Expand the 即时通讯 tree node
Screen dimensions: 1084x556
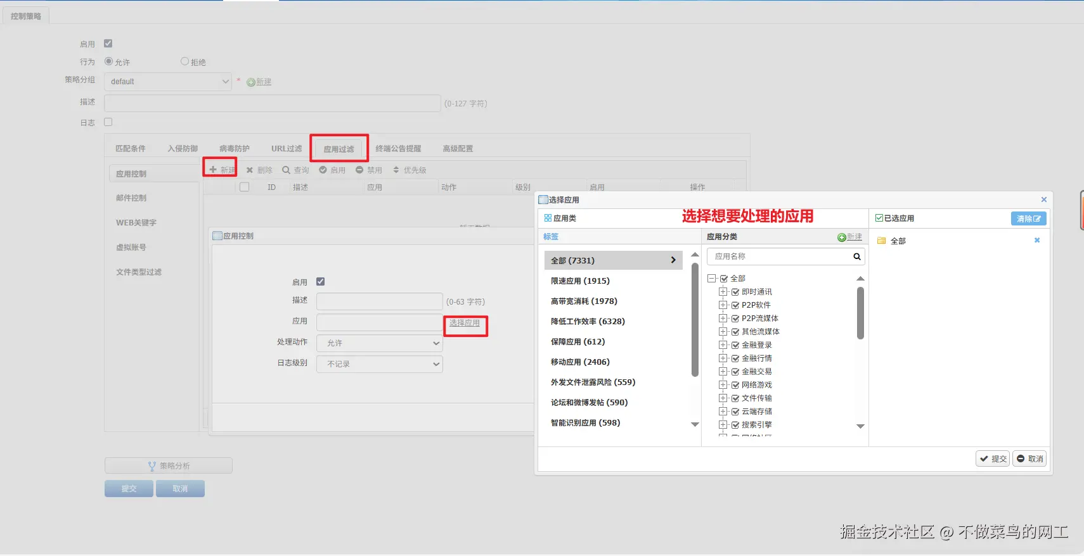click(723, 291)
